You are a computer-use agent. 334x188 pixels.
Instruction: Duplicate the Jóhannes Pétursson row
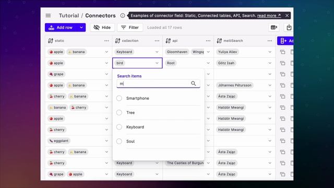click(282, 85)
